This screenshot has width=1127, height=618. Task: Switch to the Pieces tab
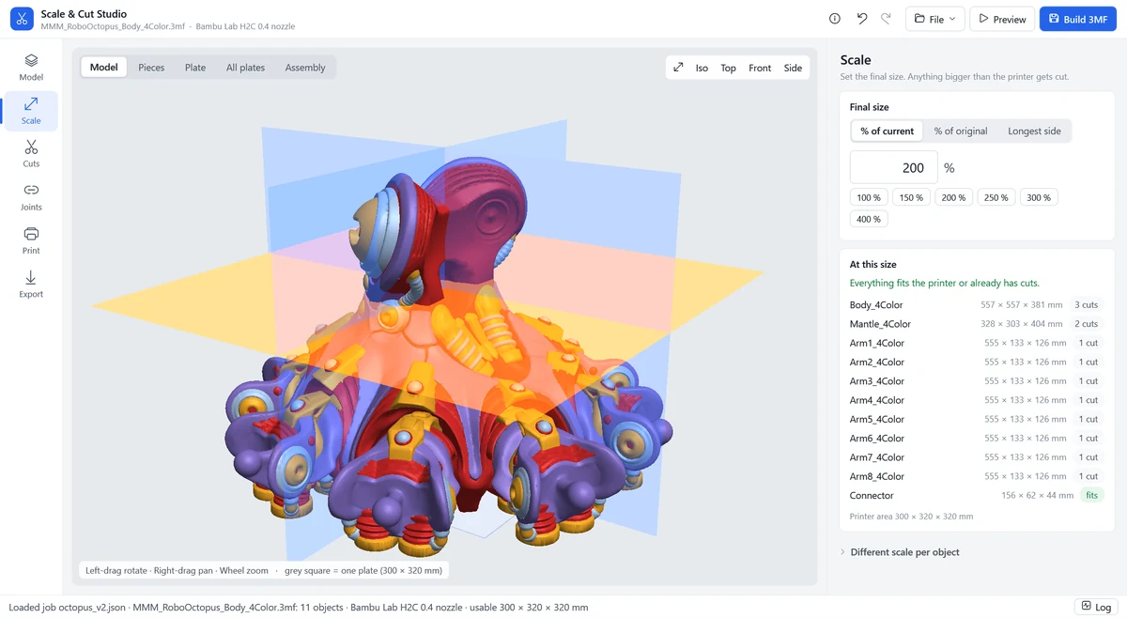(151, 68)
